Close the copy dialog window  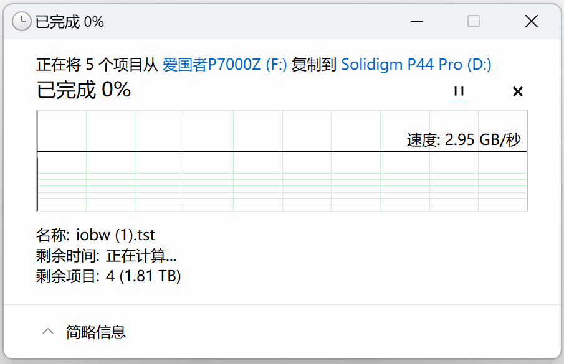click(x=531, y=22)
